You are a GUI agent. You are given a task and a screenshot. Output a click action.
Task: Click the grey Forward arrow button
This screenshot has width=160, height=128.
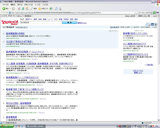[13, 9]
